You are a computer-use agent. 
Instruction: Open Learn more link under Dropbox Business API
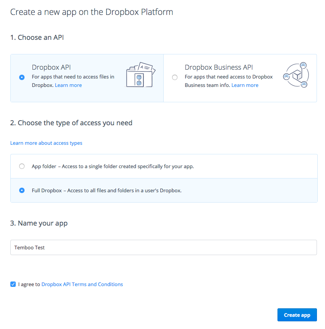pos(245,85)
